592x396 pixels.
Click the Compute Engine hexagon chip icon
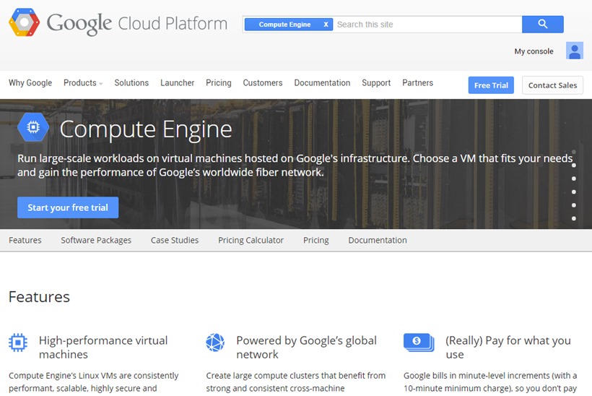33,128
